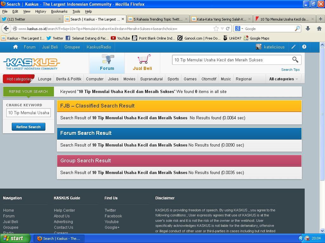Screen dimensions: 325x243
Task: Open the Tools menu
Action: 76,11
